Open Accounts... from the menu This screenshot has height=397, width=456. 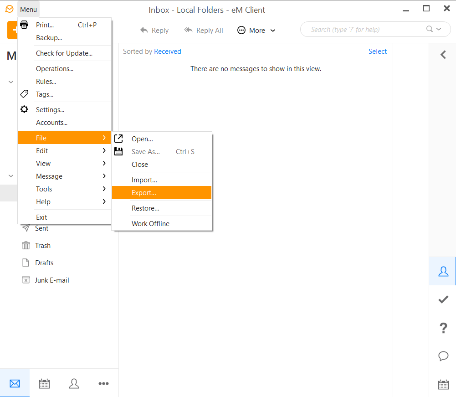65,122
